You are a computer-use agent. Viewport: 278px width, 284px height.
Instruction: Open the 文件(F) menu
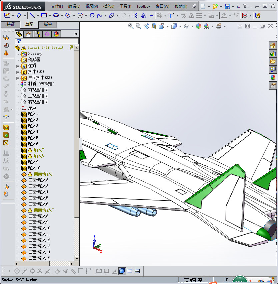point(57,6)
